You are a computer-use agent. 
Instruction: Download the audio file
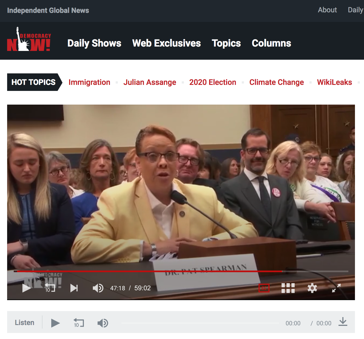[x=343, y=322]
